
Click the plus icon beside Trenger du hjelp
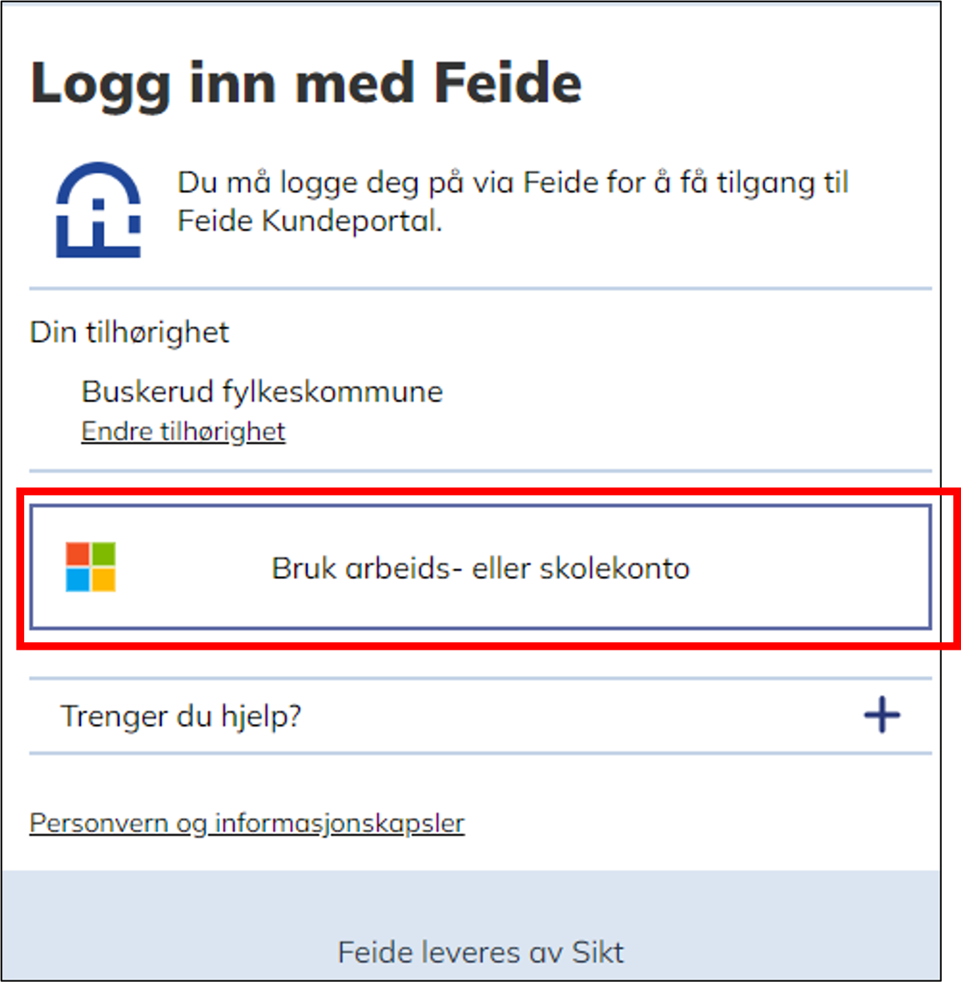pyautogui.click(x=882, y=714)
